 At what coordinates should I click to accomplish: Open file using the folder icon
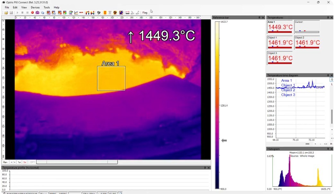[6, 13]
